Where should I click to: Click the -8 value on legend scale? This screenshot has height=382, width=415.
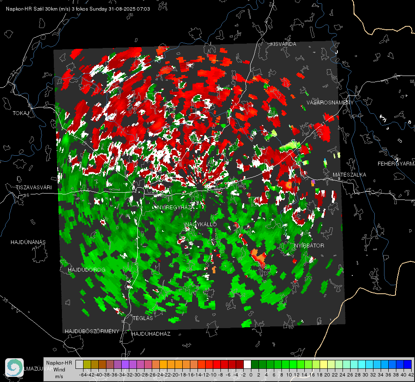click(x=220, y=375)
